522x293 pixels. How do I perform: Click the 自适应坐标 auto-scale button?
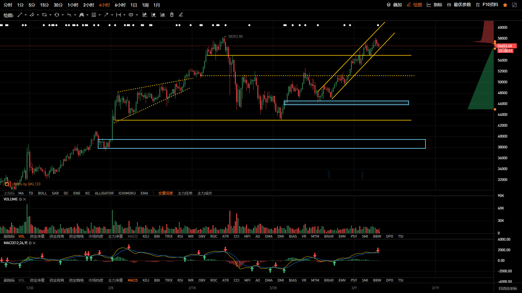(508, 288)
